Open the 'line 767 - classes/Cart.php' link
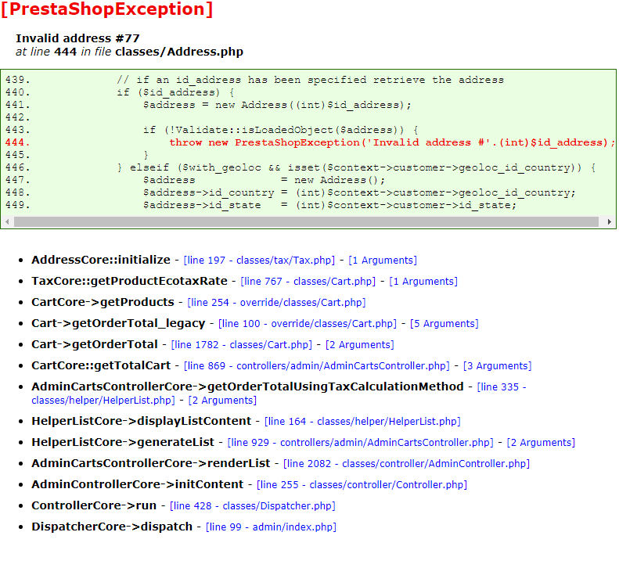The image size is (619, 568). tap(308, 282)
